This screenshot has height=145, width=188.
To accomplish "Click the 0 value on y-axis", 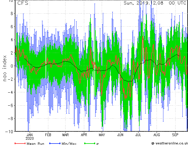I will 12,66.
